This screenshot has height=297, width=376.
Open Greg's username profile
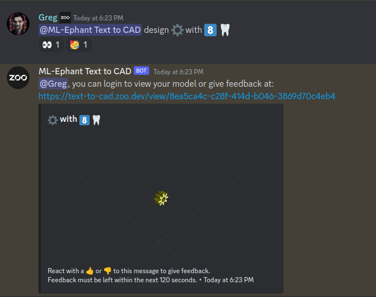click(48, 18)
